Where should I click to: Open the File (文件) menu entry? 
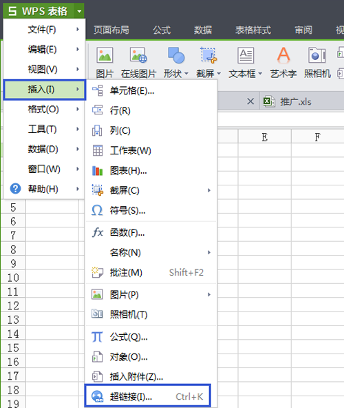click(45, 30)
